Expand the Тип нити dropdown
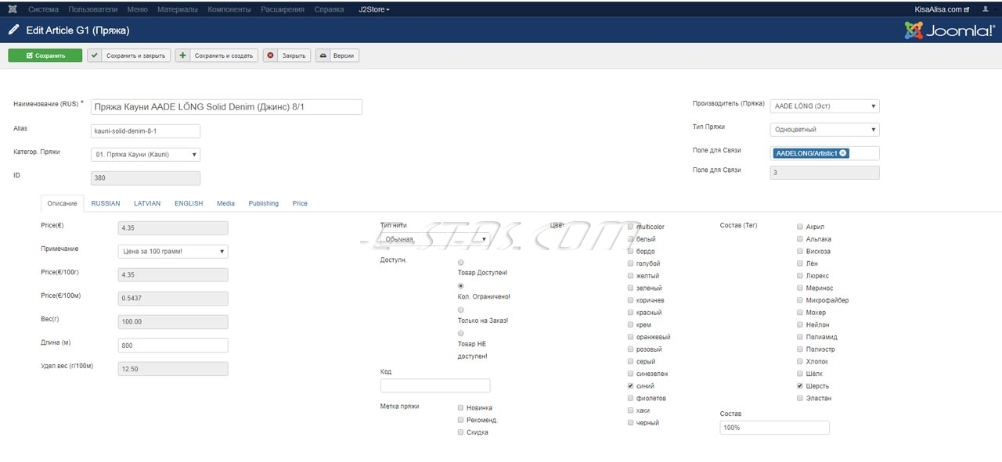This screenshot has height=462, width=1002. (x=435, y=239)
